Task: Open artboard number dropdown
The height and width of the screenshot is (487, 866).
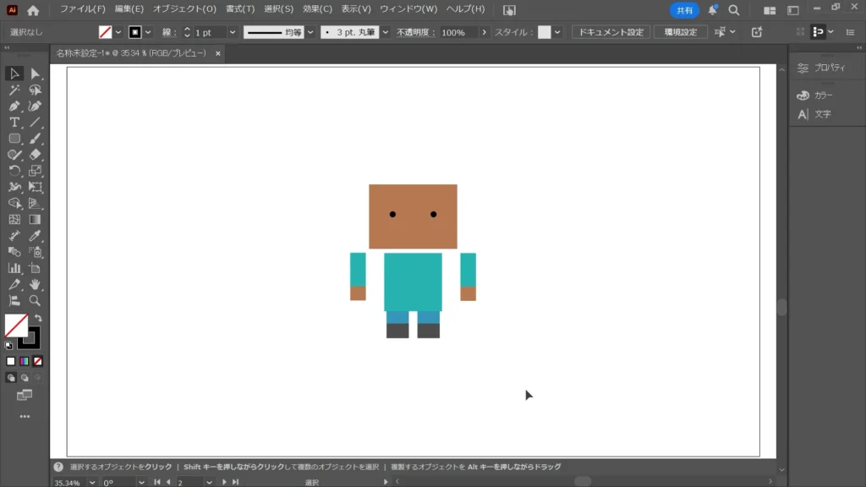Action: click(x=210, y=483)
